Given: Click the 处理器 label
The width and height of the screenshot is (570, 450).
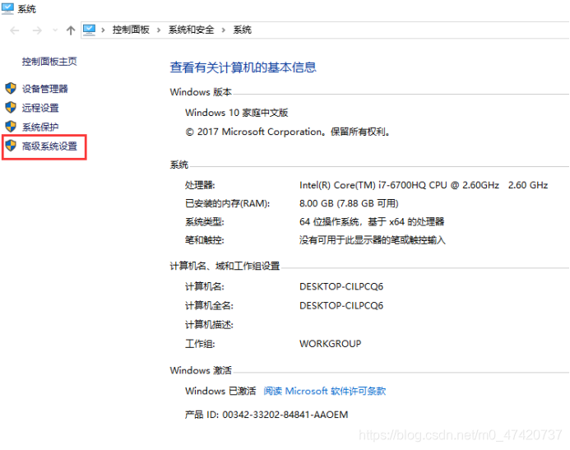Looking at the screenshot, I should coord(200,185).
